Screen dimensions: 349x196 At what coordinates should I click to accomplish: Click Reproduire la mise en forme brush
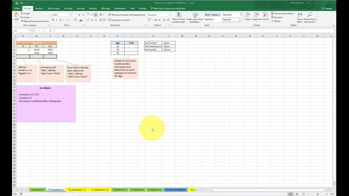[35, 21]
